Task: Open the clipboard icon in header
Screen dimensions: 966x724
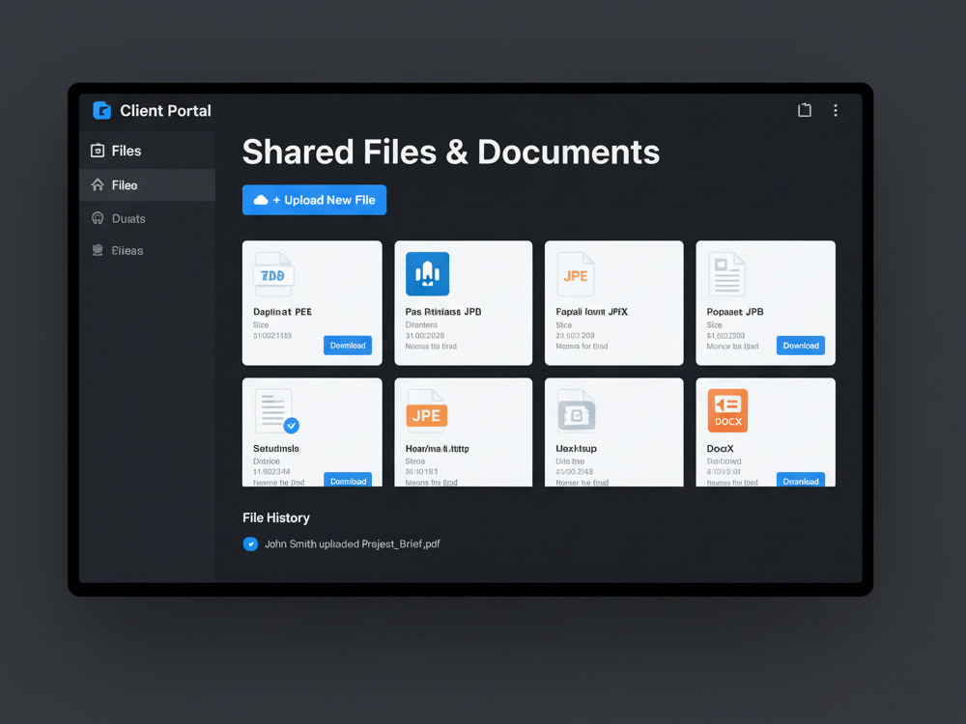Action: (805, 110)
